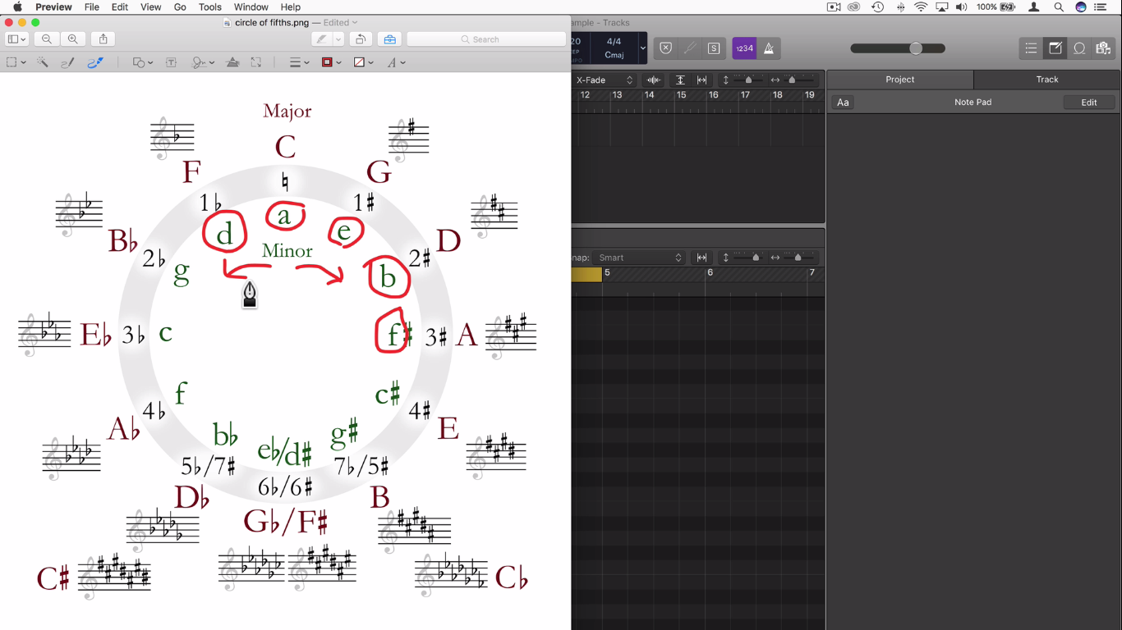Click the Replace mode shield icon in Logic
The image size is (1122, 630).
[666, 48]
